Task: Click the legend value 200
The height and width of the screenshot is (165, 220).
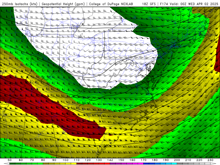Action: pos(177,160)
